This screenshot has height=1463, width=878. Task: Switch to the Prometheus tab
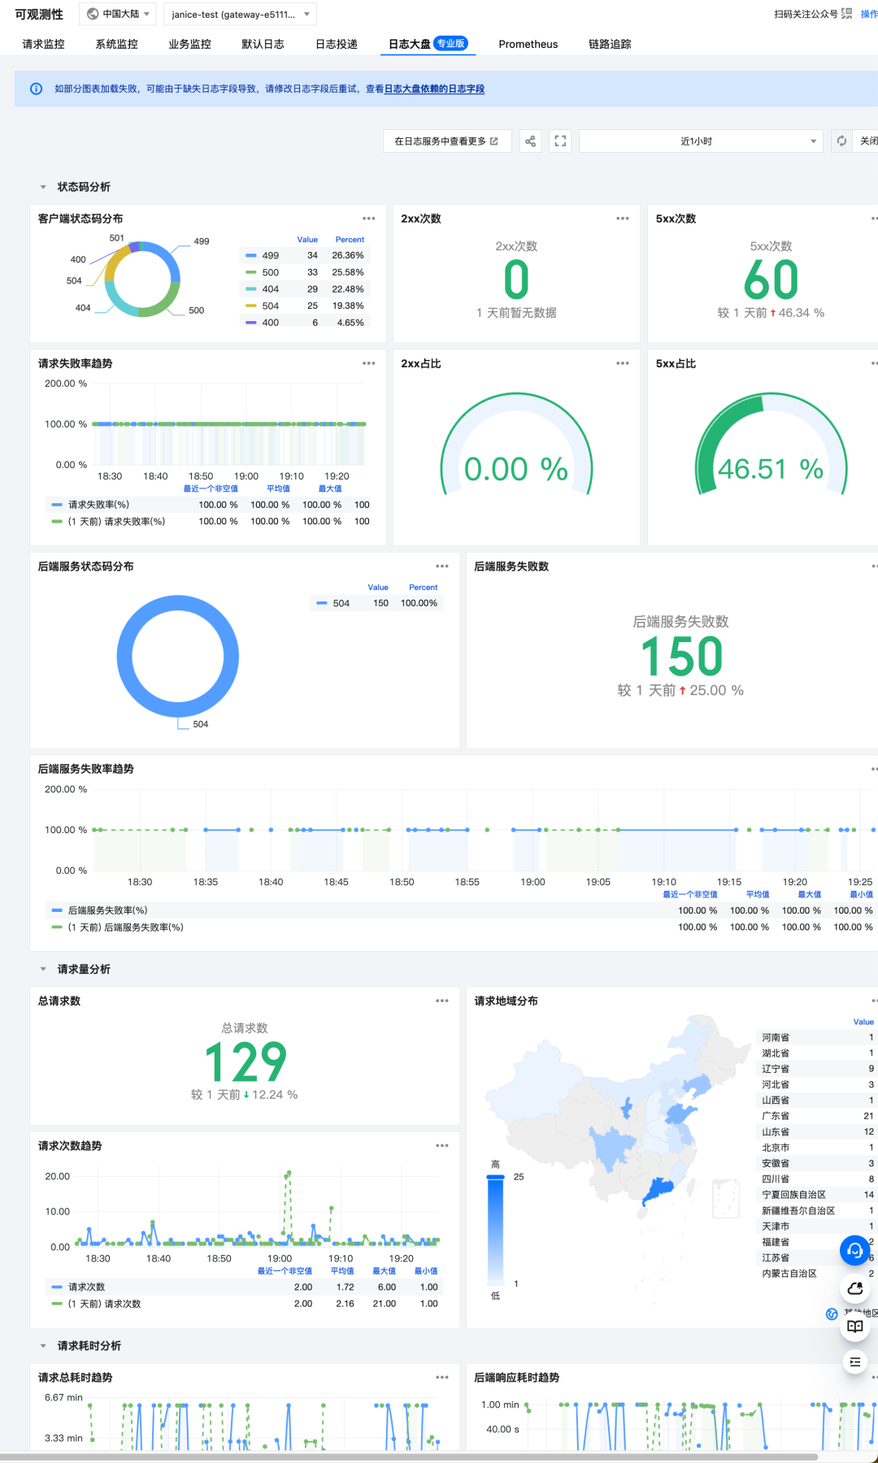click(528, 44)
